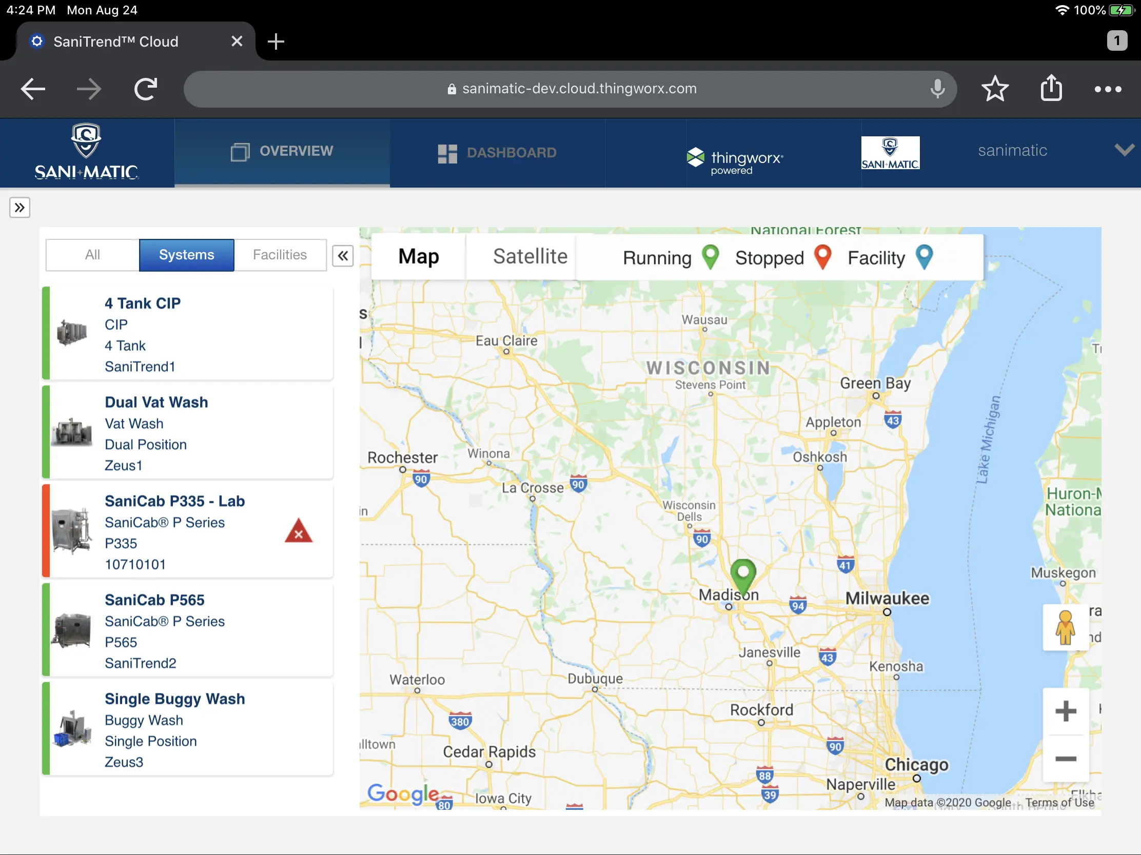The width and height of the screenshot is (1141, 855).
Task: Zoom out the map with minus button
Action: (1065, 759)
